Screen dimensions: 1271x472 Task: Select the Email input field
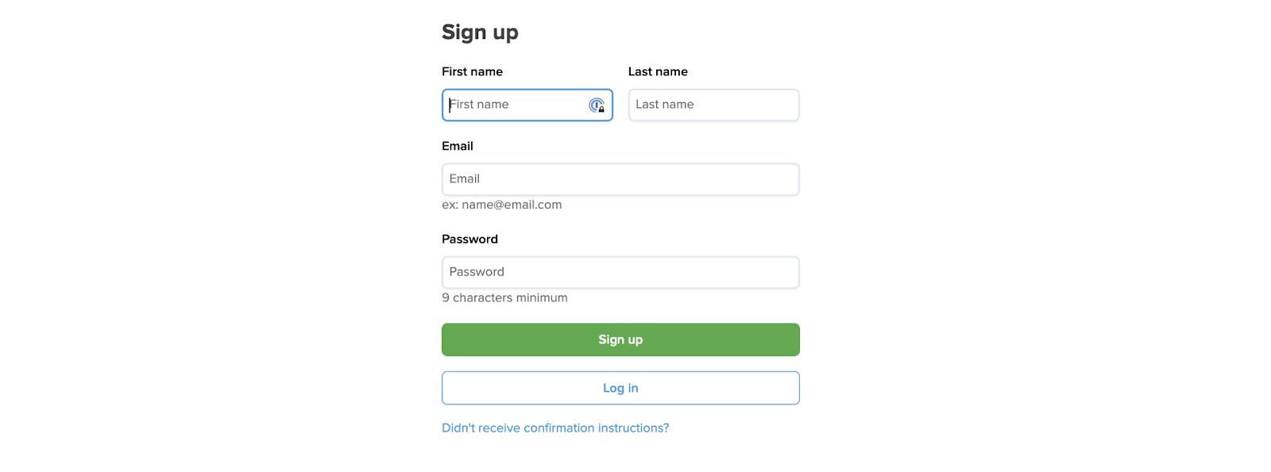[x=620, y=179]
